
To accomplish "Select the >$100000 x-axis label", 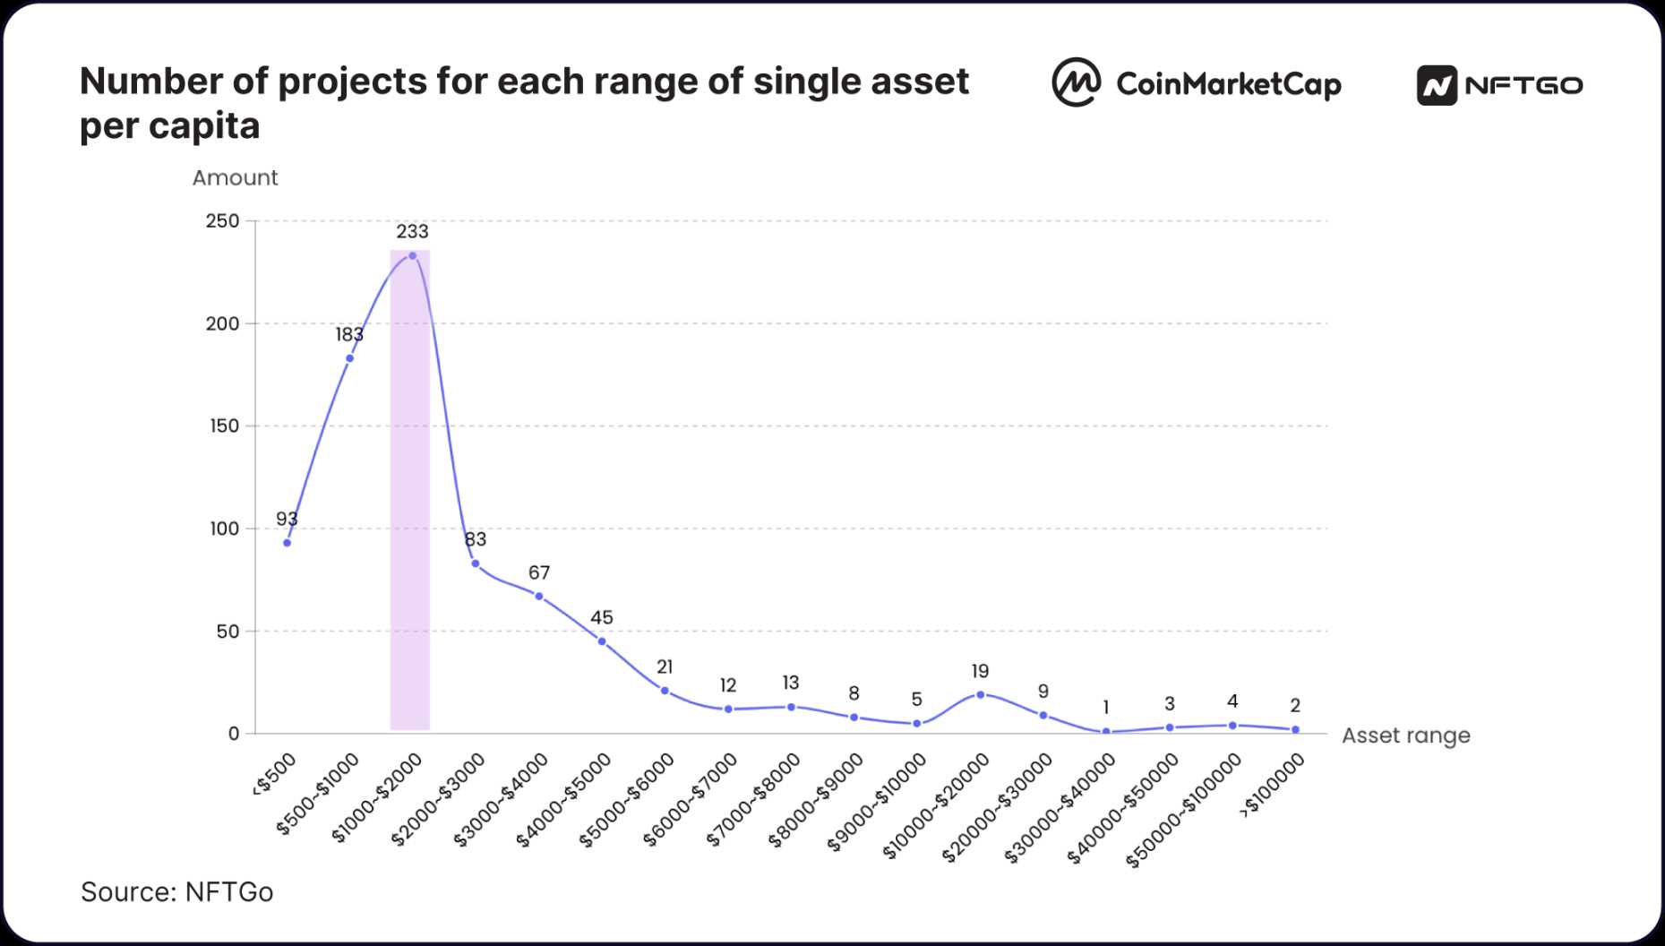I will tap(1272, 785).
